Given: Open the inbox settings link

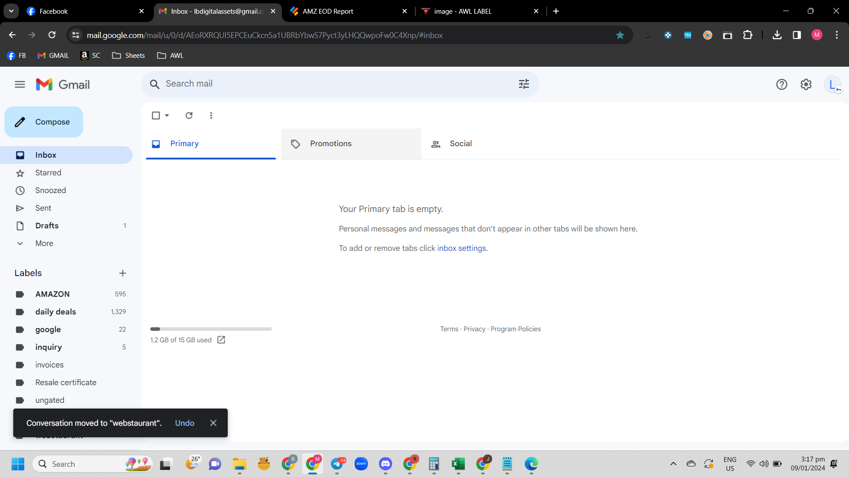Looking at the screenshot, I should coord(461,248).
